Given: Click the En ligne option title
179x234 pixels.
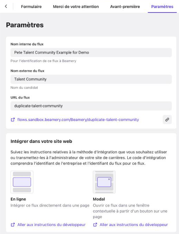Looking at the screenshot, I should (18, 199).
